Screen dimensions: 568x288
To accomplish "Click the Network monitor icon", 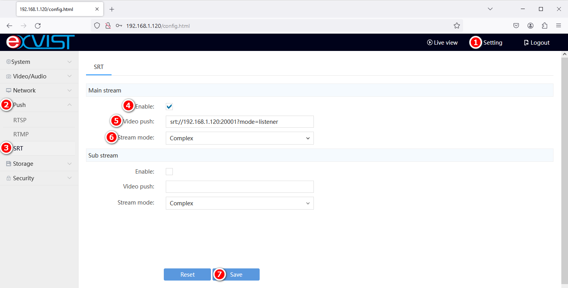I will [x=9, y=91].
